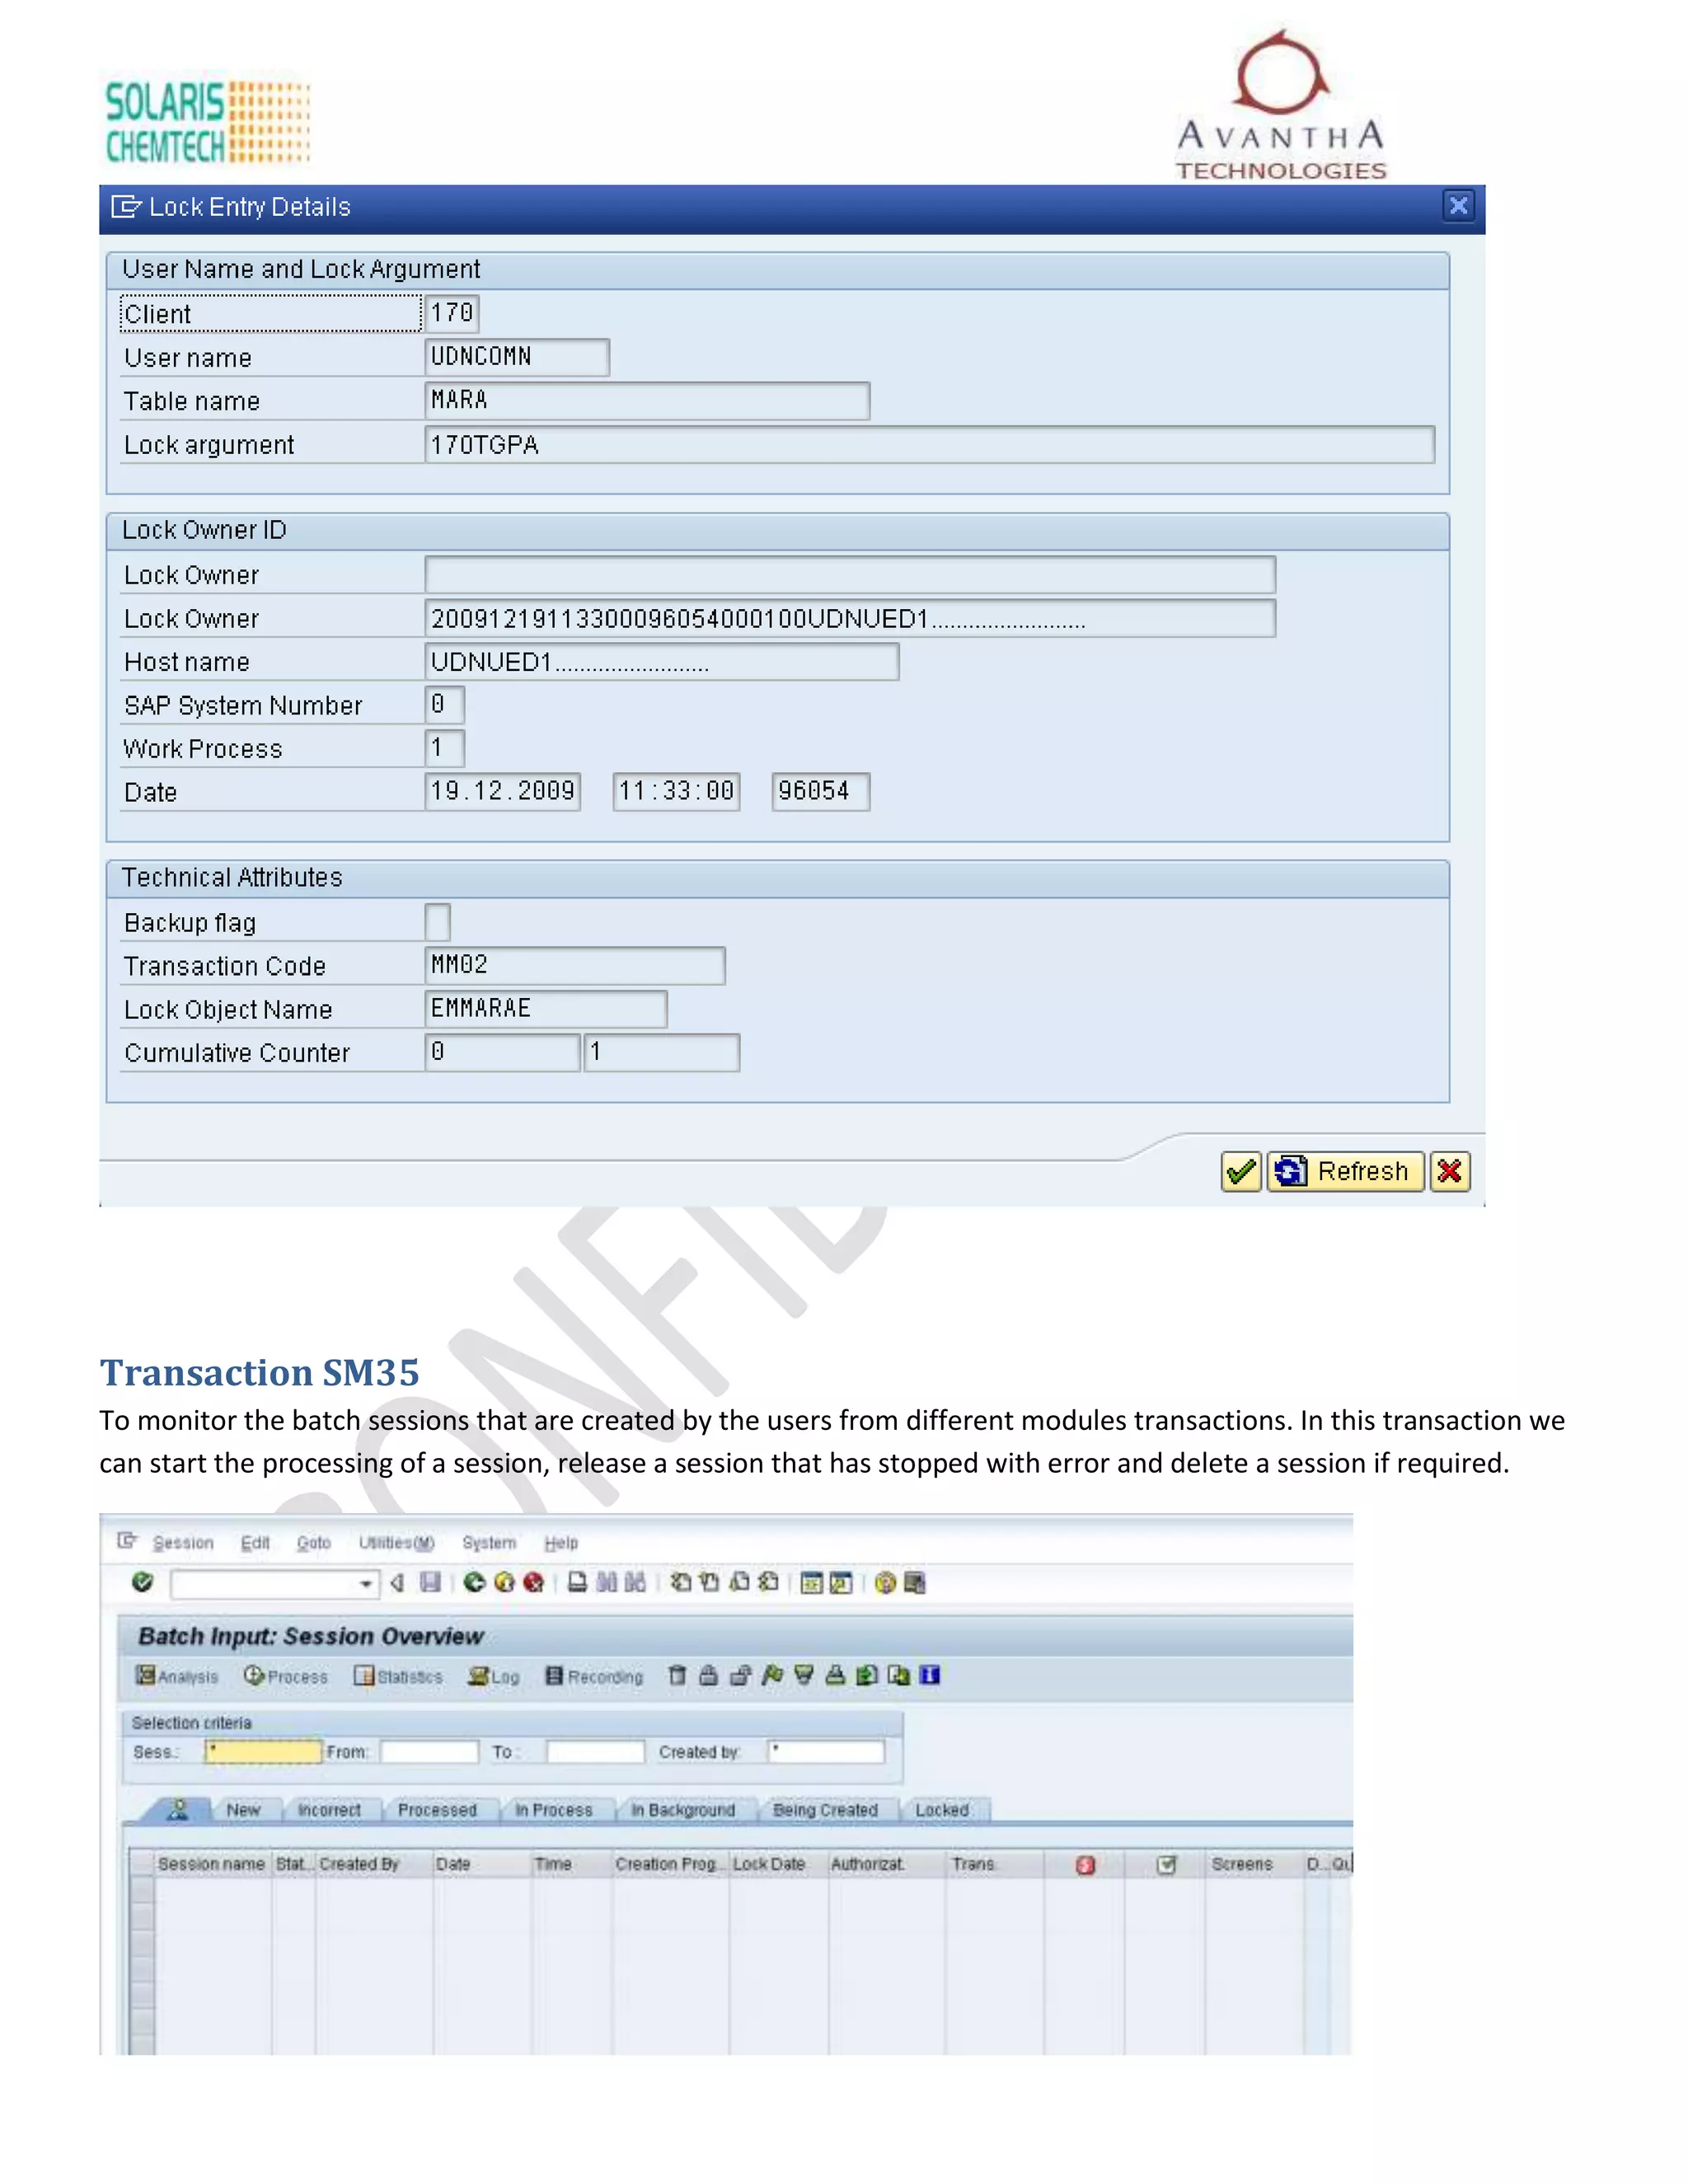
Task: Click the Customize Local Layout icon
Action: (914, 1583)
